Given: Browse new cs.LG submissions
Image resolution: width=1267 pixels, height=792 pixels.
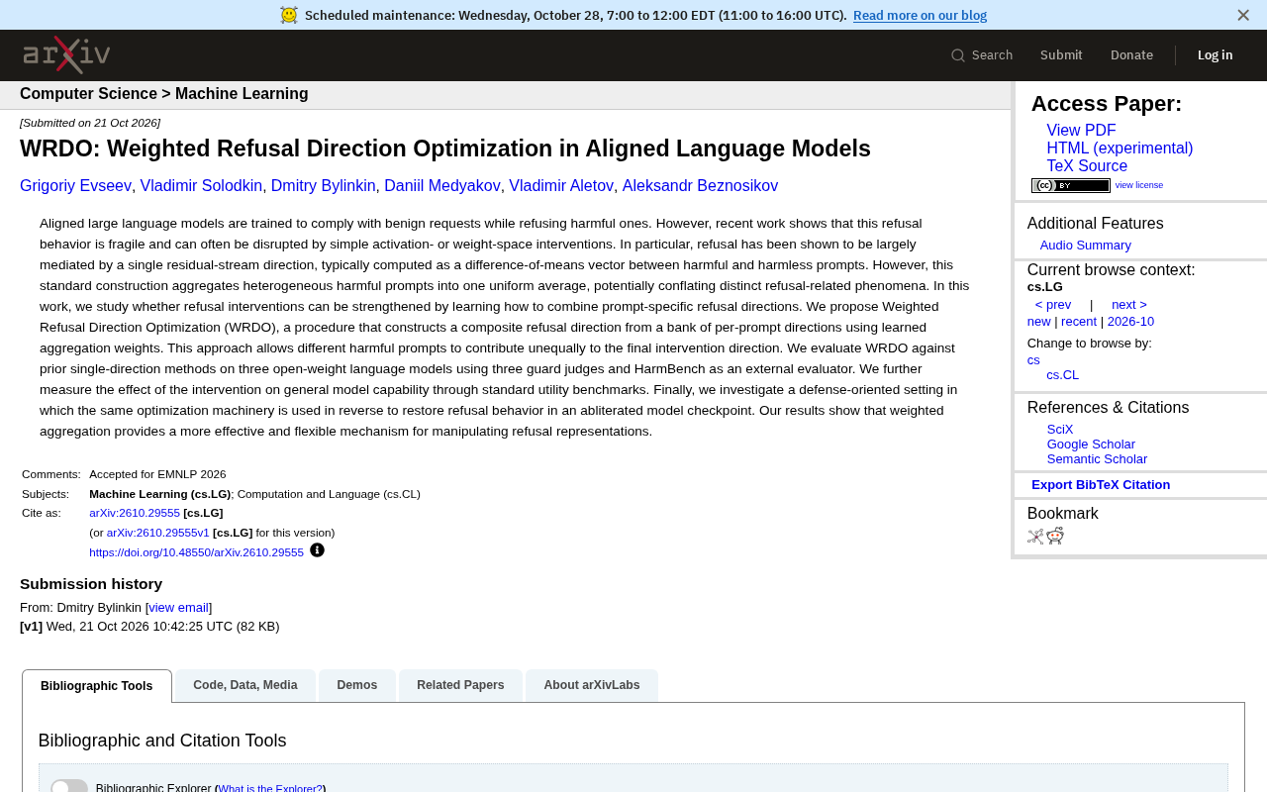Looking at the screenshot, I should click(x=1039, y=322).
